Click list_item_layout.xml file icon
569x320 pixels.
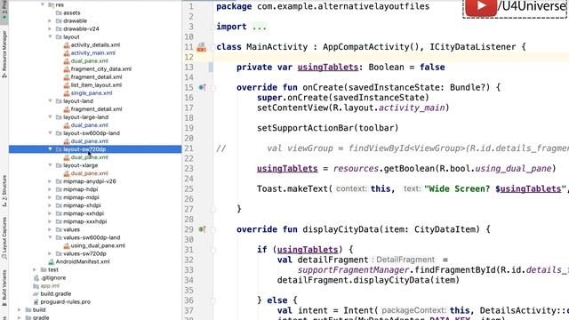[x=67, y=85]
